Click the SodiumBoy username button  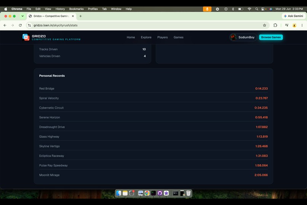(243, 37)
